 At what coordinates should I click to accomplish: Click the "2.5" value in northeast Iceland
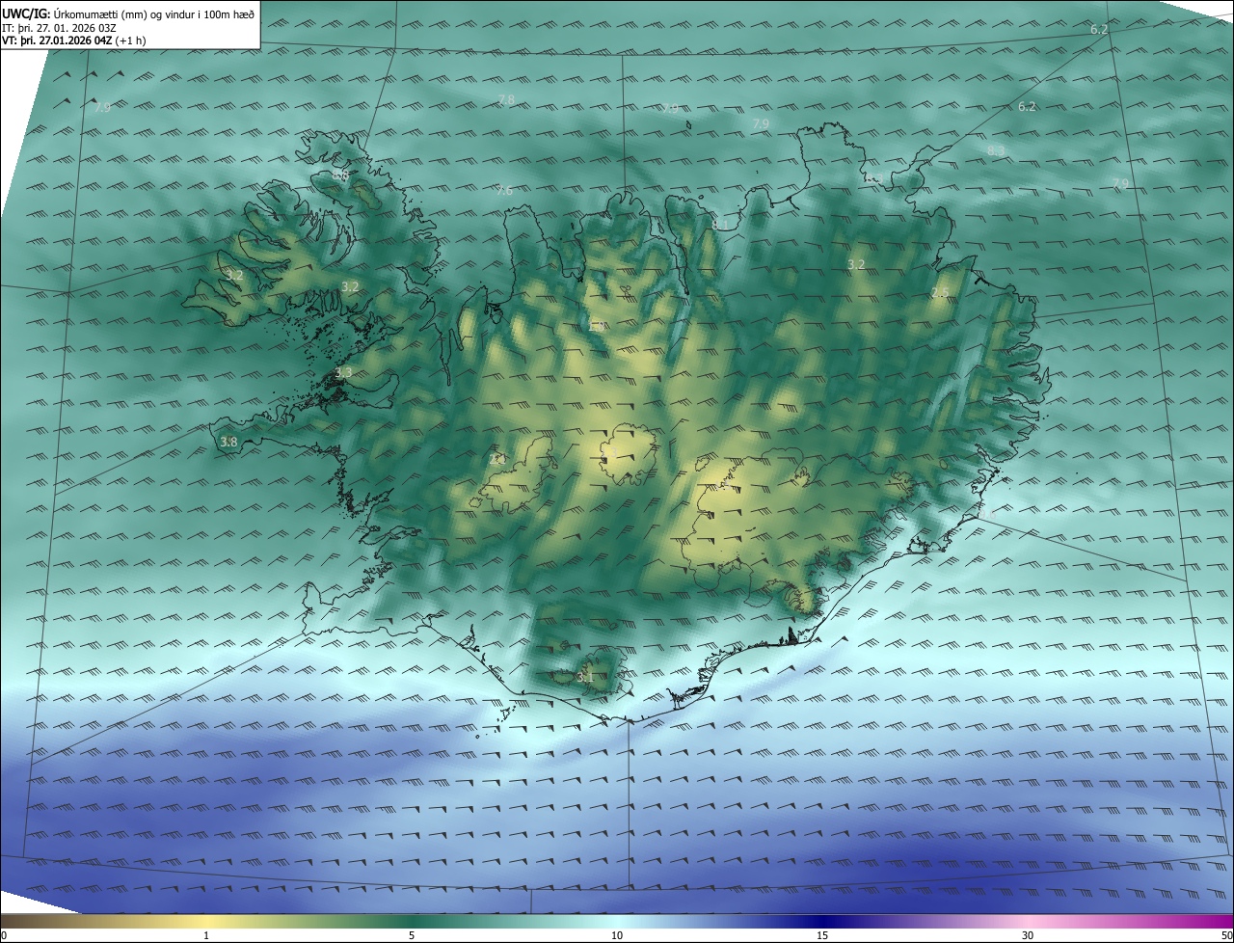click(x=940, y=292)
